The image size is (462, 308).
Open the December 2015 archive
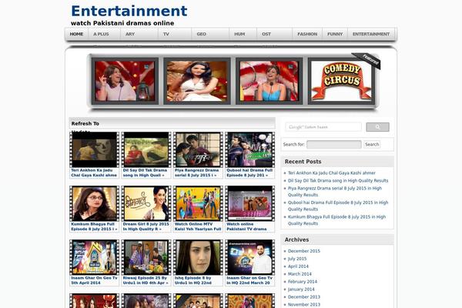tap(304, 251)
